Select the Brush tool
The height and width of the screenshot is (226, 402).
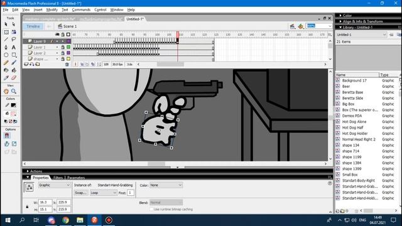[14, 63]
